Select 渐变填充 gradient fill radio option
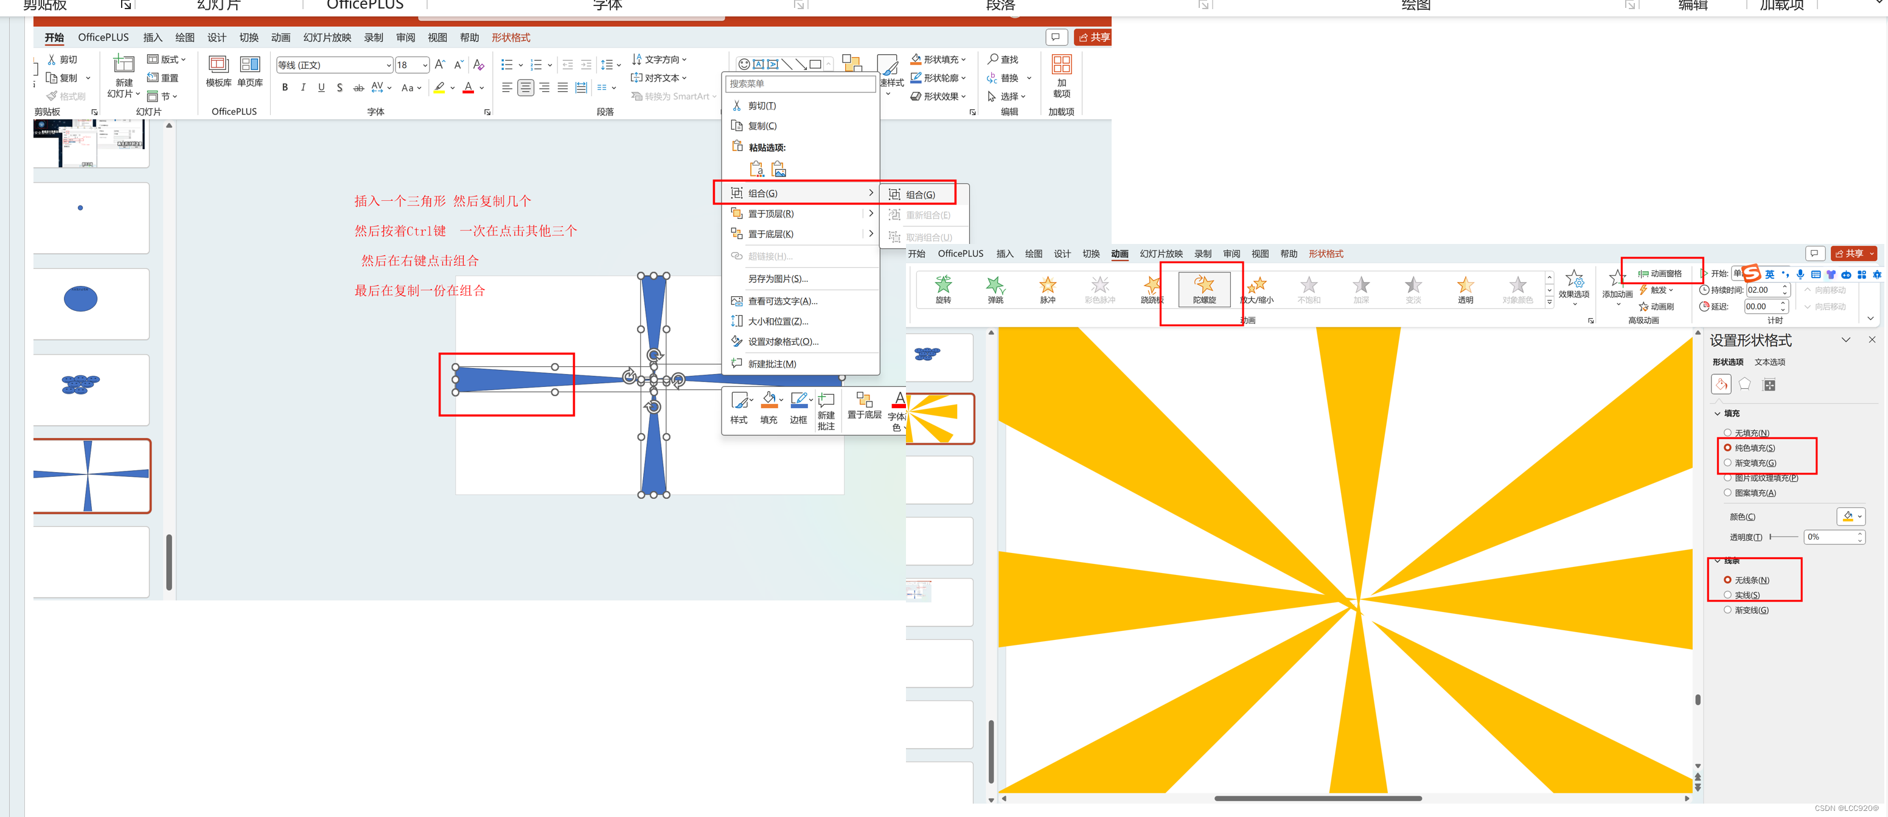Viewport: 1888px width, 817px height. tap(1727, 463)
